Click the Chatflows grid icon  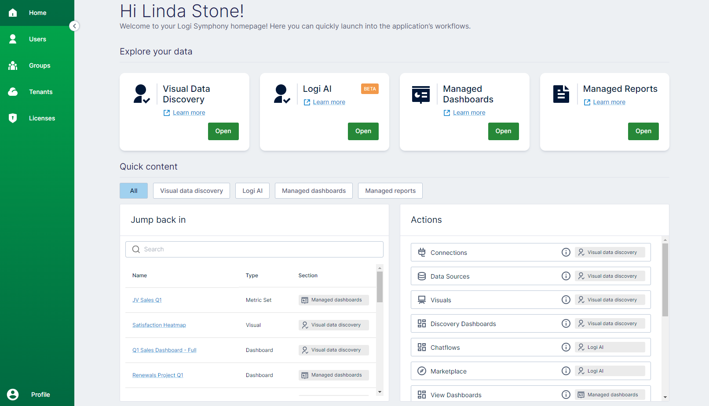click(x=422, y=347)
